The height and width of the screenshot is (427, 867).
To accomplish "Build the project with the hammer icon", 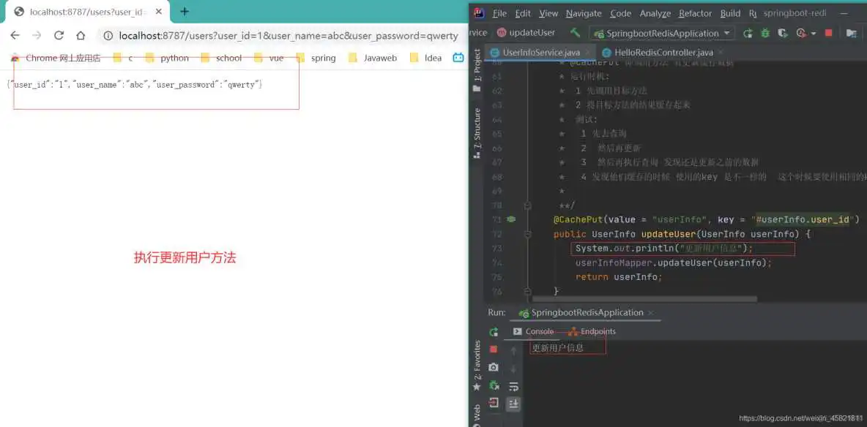I will click(576, 33).
